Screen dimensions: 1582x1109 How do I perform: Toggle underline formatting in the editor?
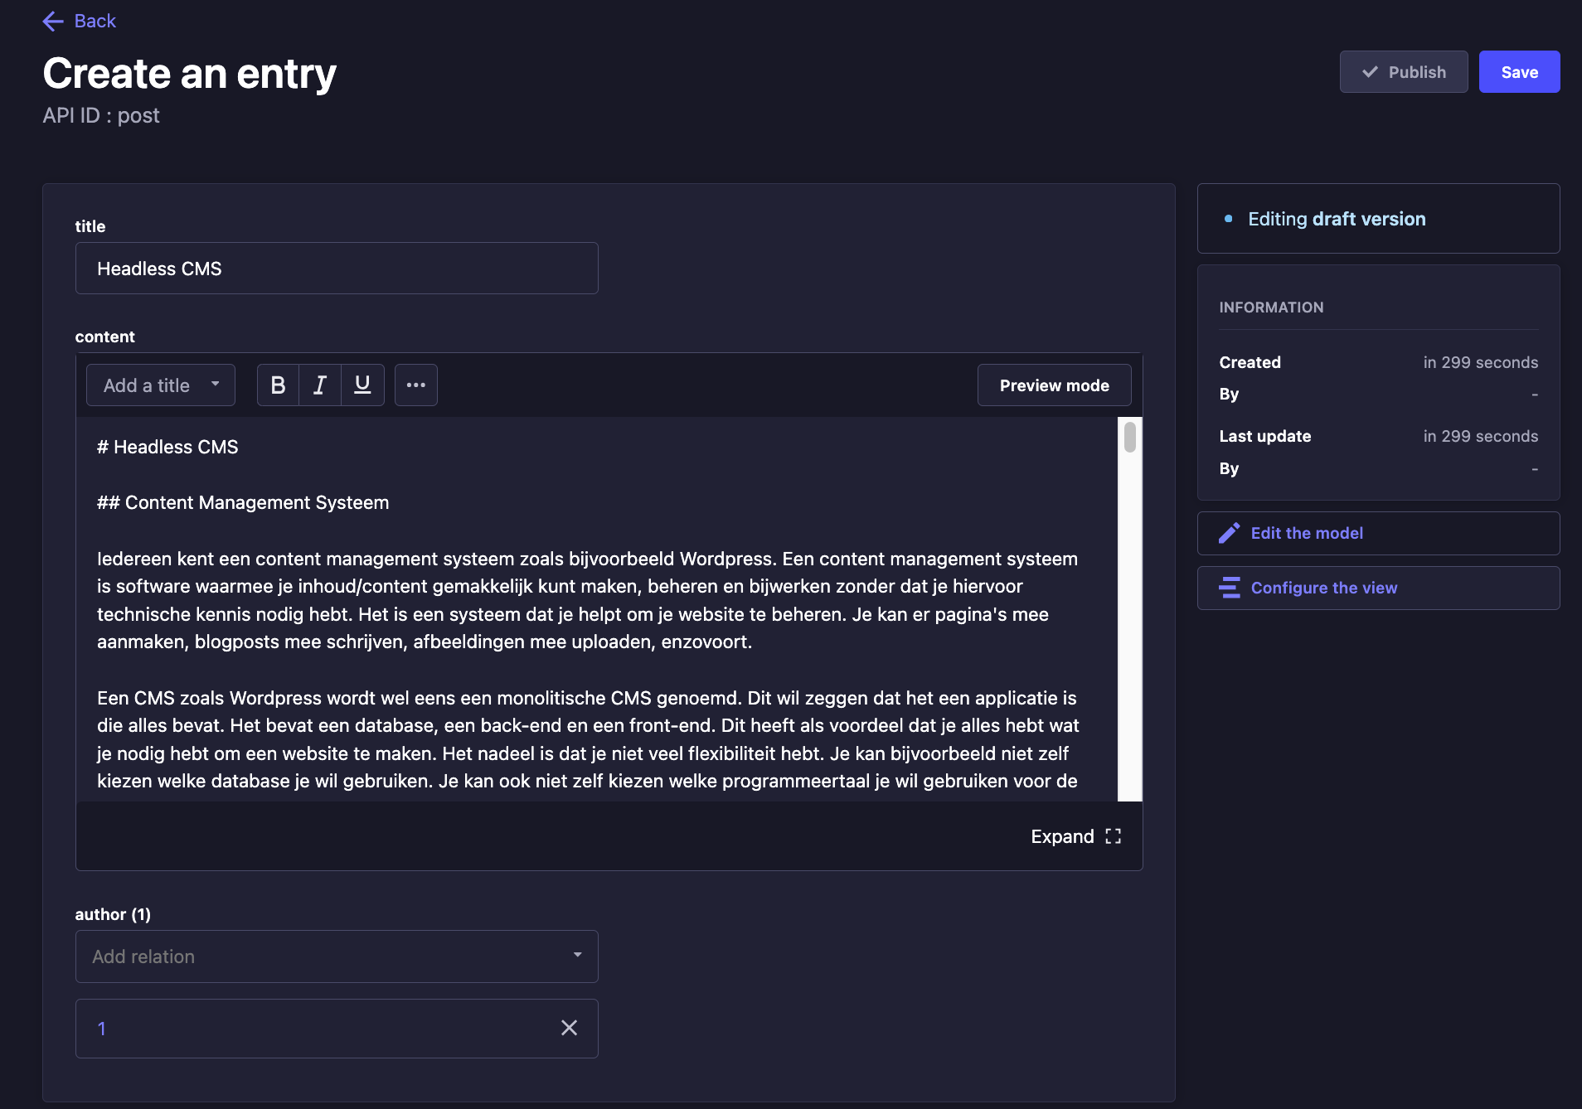[x=362, y=385]
